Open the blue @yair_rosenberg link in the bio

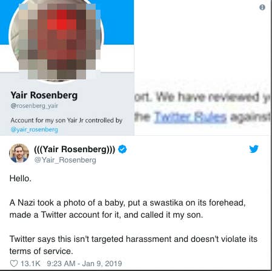(35, 129)
